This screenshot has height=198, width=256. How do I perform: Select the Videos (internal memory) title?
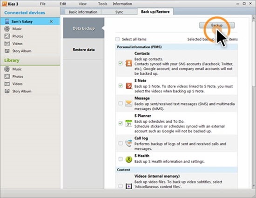point(157,176)
